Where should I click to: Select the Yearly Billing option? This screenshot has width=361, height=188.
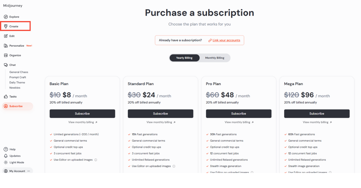pyautogui.click(x=184, y=58)
